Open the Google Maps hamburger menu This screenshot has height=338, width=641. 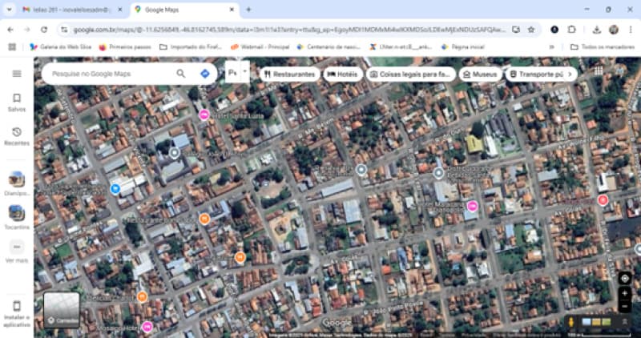click(x=17, y=74)
